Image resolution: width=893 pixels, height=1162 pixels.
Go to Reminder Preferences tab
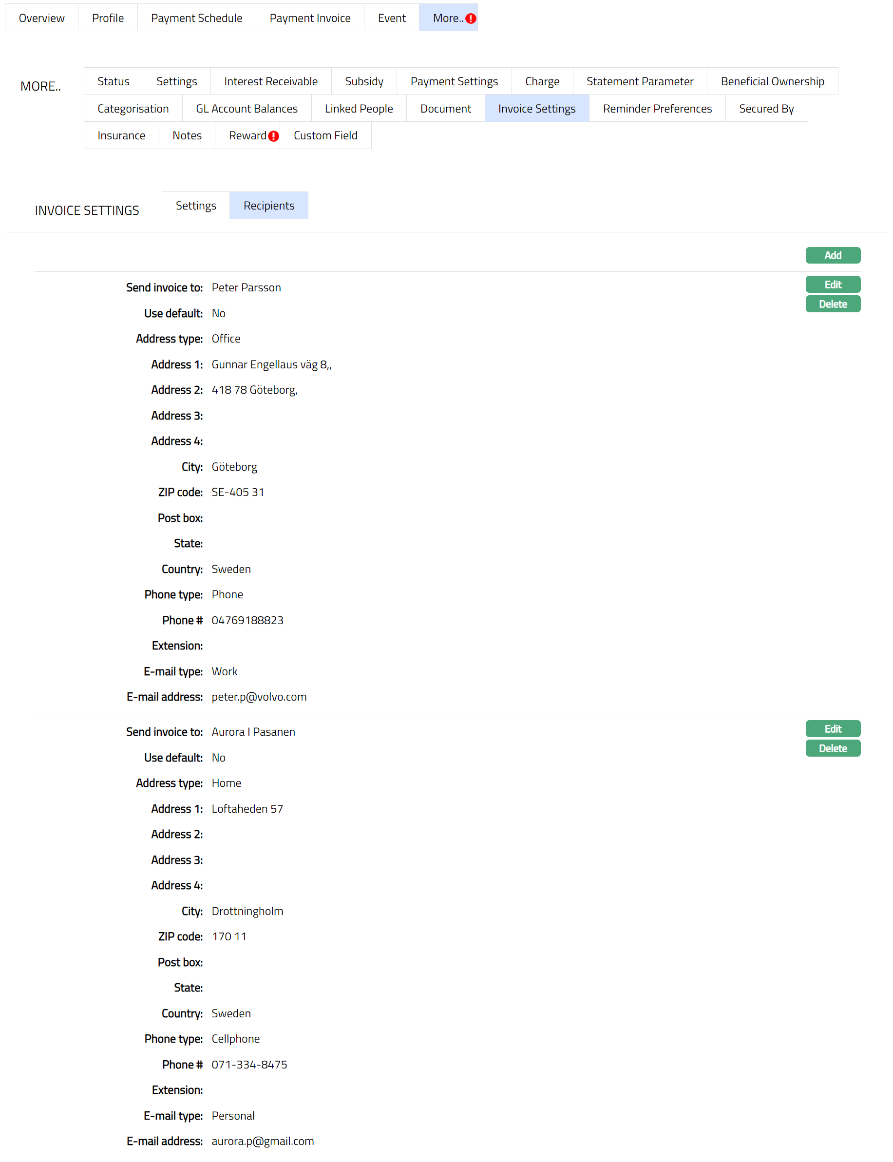coord(657,109)
